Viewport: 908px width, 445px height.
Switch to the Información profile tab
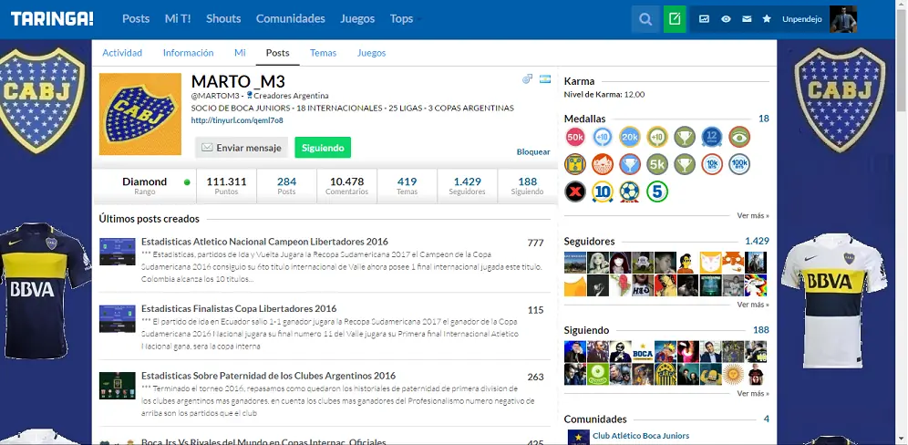[188, 53]
